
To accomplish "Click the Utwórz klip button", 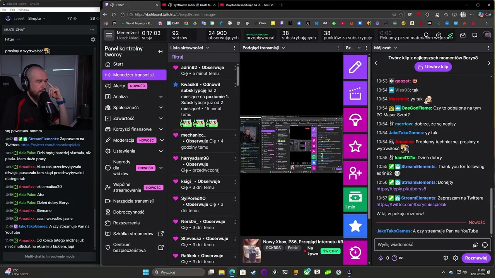I will click(433, 67).
